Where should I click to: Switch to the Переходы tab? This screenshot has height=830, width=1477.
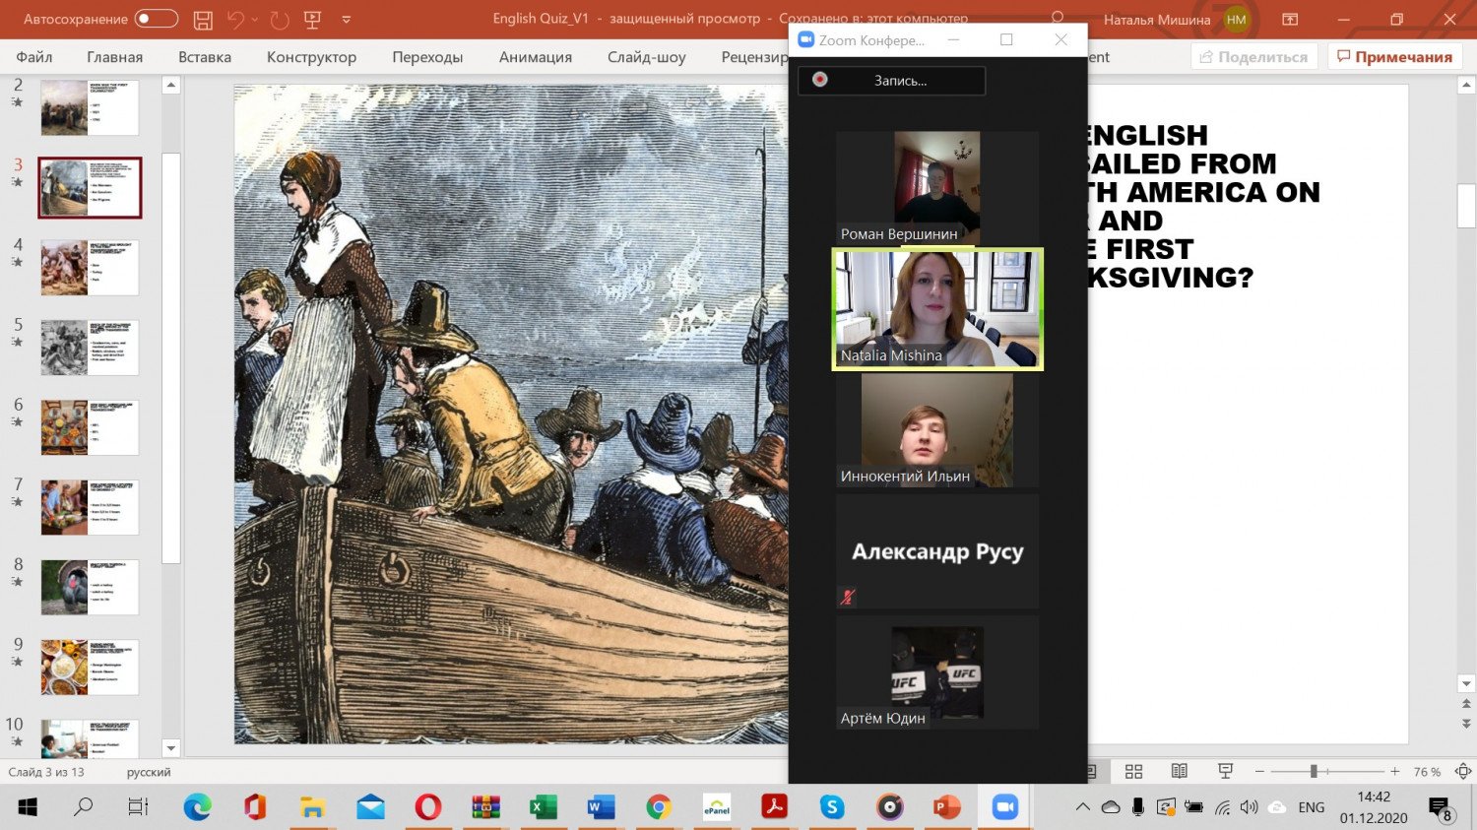pyautogui.click(x=427, y=57)
